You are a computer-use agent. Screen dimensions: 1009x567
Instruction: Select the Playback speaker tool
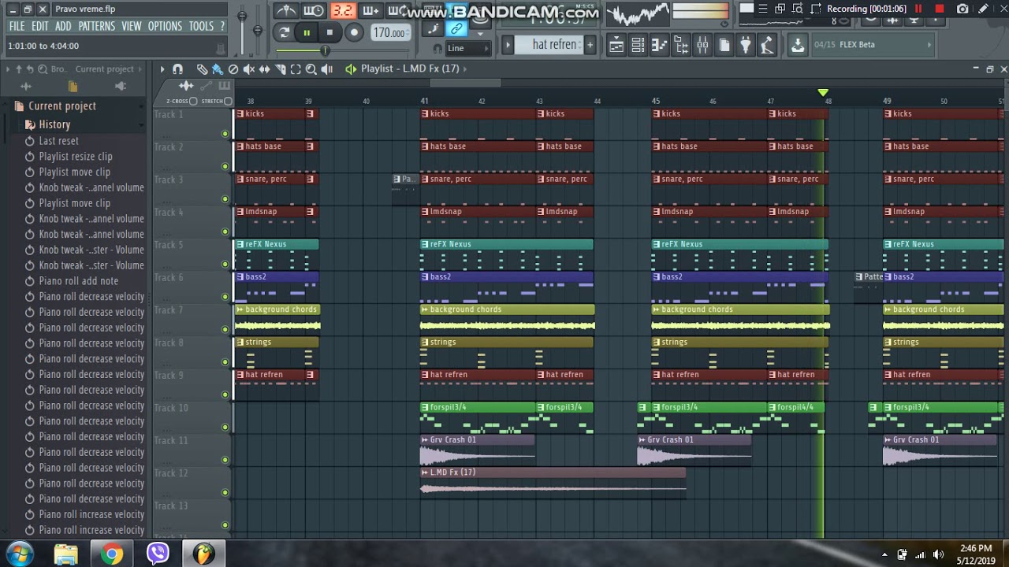click(326, 69)
